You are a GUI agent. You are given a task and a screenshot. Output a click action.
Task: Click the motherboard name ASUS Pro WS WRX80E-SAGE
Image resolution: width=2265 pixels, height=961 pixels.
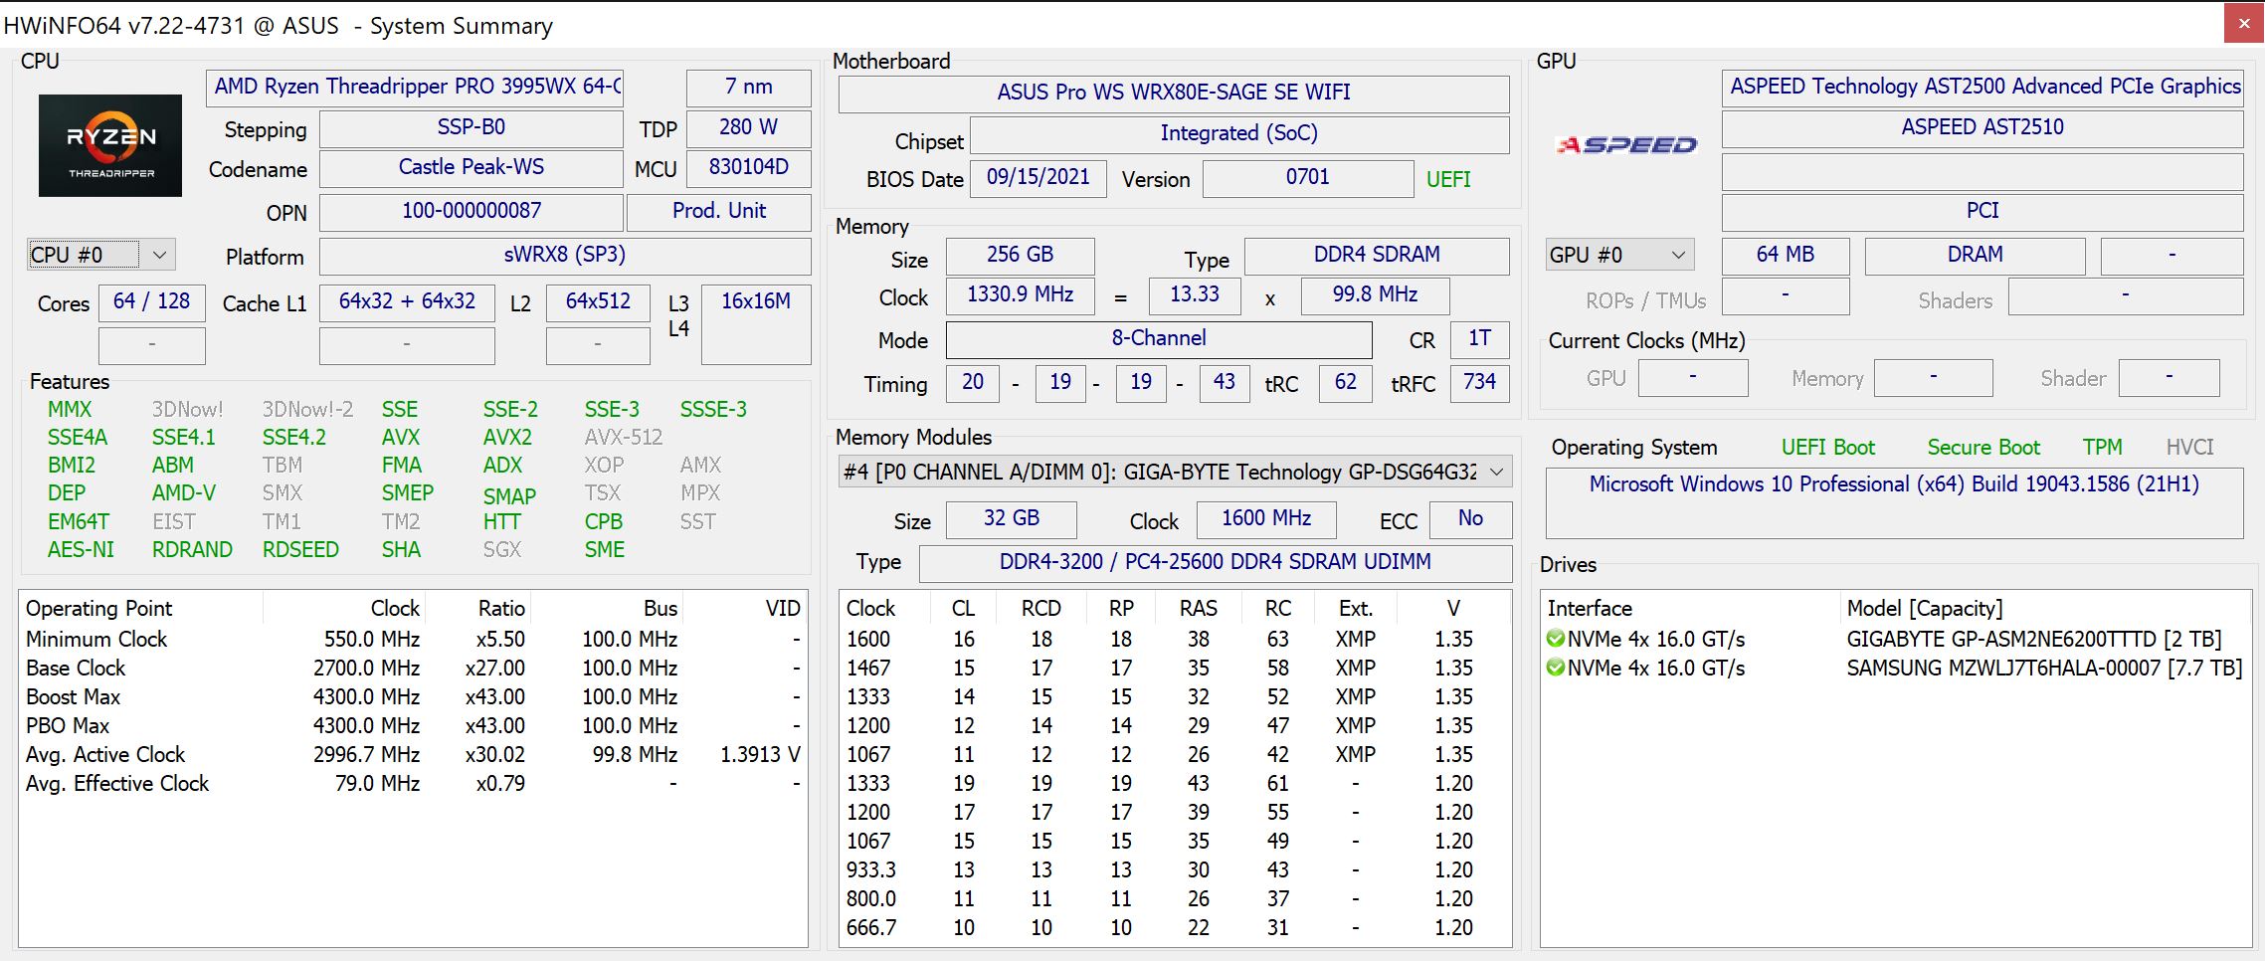[x=1174, y=93]
